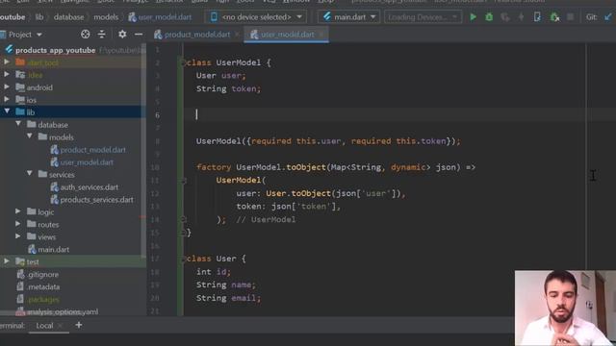Open auth_services.dart in the project tree
This screenshot has height=346, width=616.
pyautogui.click(x=90, y=187)
